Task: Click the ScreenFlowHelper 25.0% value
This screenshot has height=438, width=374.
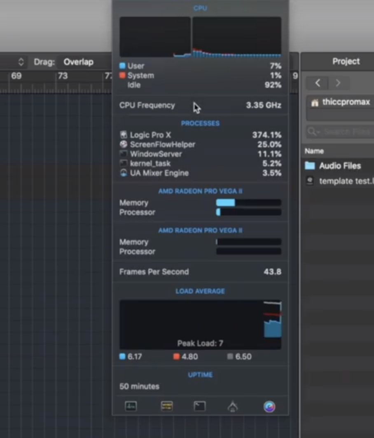Action: 269,144
